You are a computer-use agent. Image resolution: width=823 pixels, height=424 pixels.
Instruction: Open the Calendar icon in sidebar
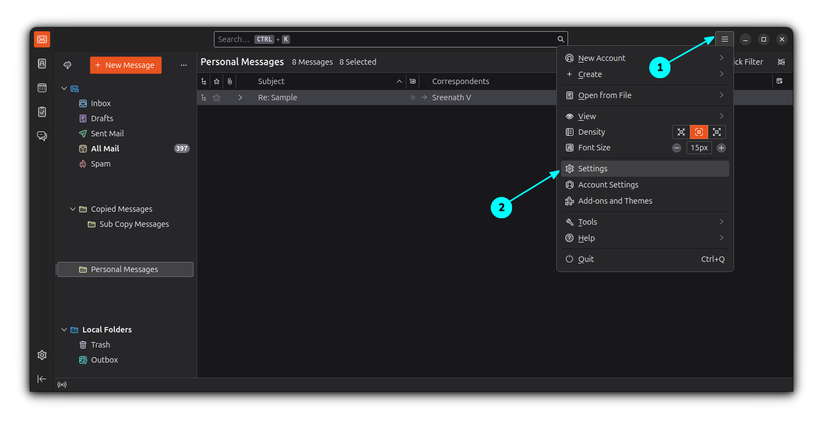42,88
